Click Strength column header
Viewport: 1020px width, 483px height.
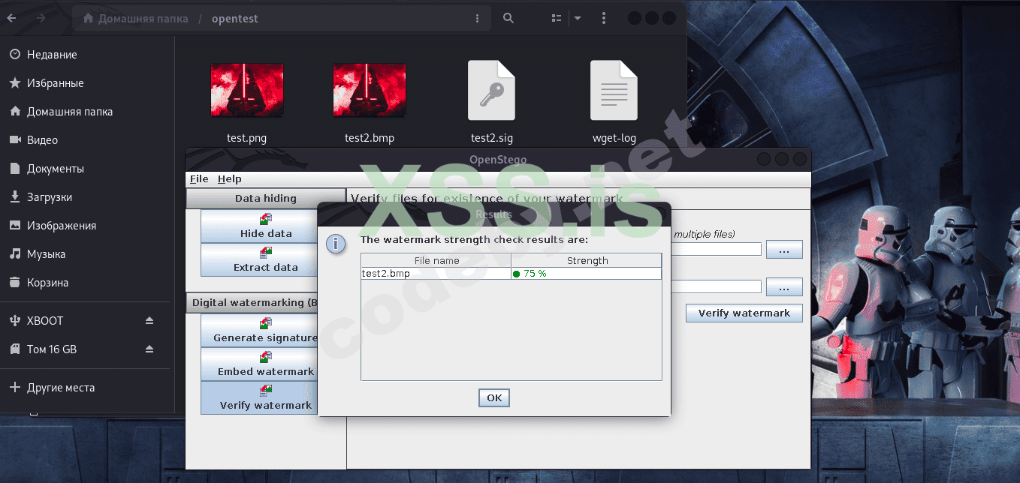(587, 261)
